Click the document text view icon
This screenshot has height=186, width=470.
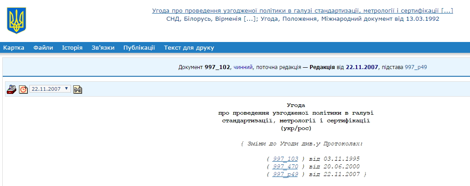tap(78, 89)
